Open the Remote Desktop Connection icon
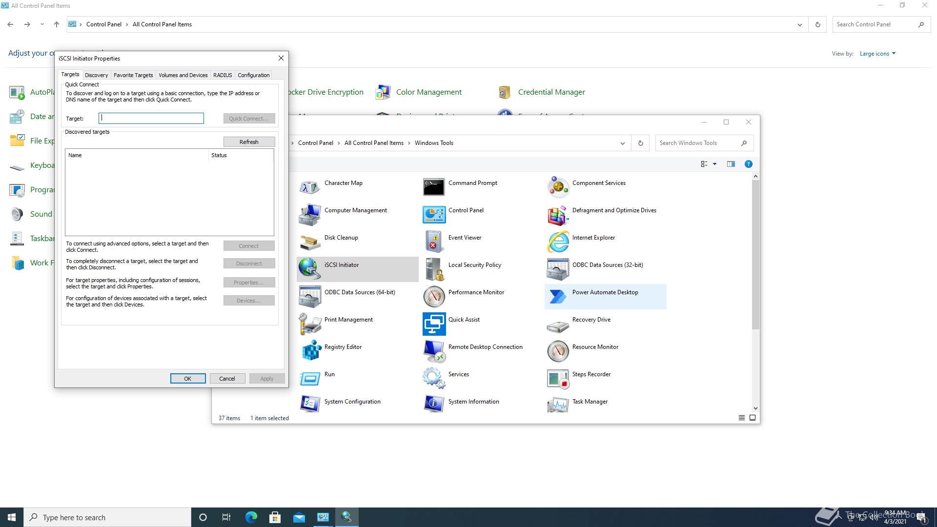This screenshot has width=937, height=527. (433, 351)
